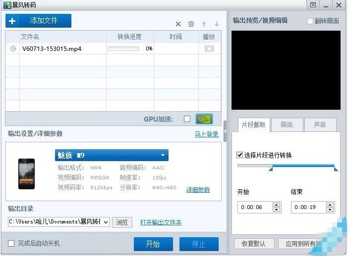Image resolution: width=348 pixels, height=256 pixels.
Task: Clear the list with the trash icon
Action: pyautogui.click(x=191, y=24)
